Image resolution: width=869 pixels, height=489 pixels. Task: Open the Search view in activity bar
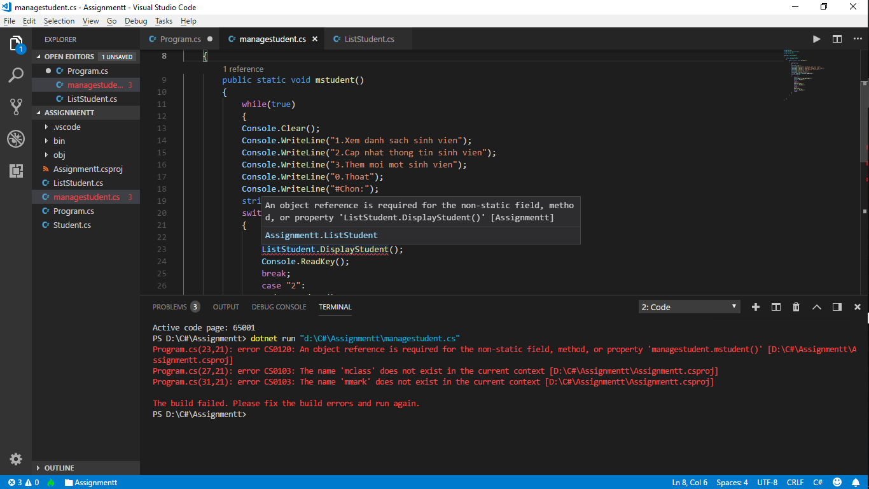coord(16,76)
